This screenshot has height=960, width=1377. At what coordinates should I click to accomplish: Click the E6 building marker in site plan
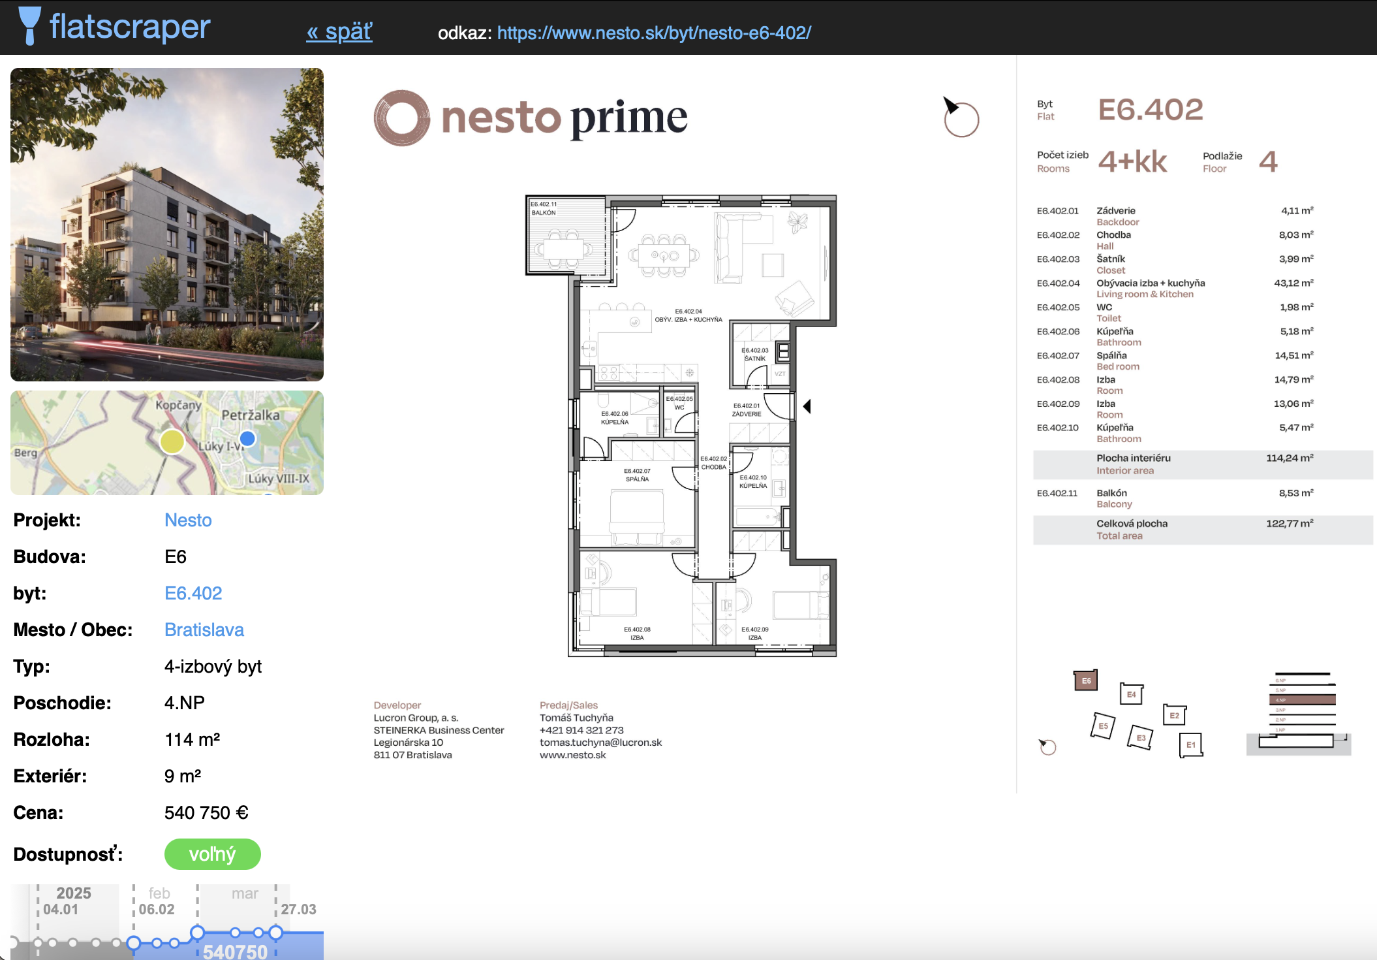coord(1086,680)
